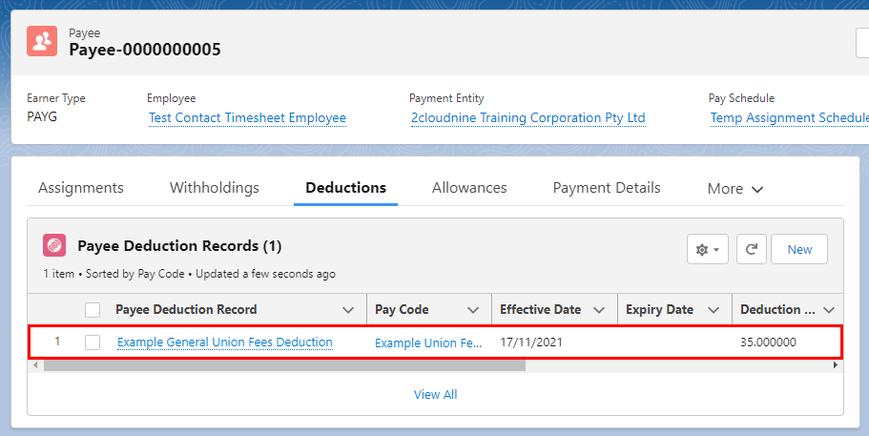Refresh the Payee Deduction Records list
Viewport: 869px width, 436px height.
click(751, 249)
